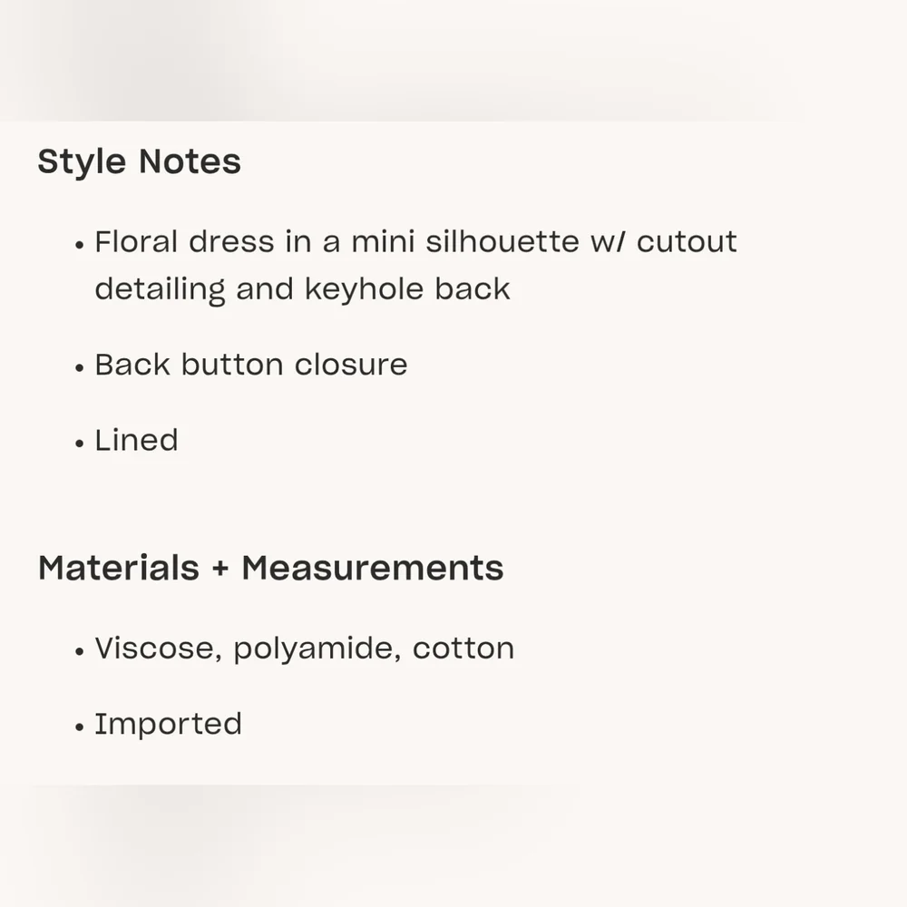
Task: Click the word 'silhouette'
Action: point(502,241)
